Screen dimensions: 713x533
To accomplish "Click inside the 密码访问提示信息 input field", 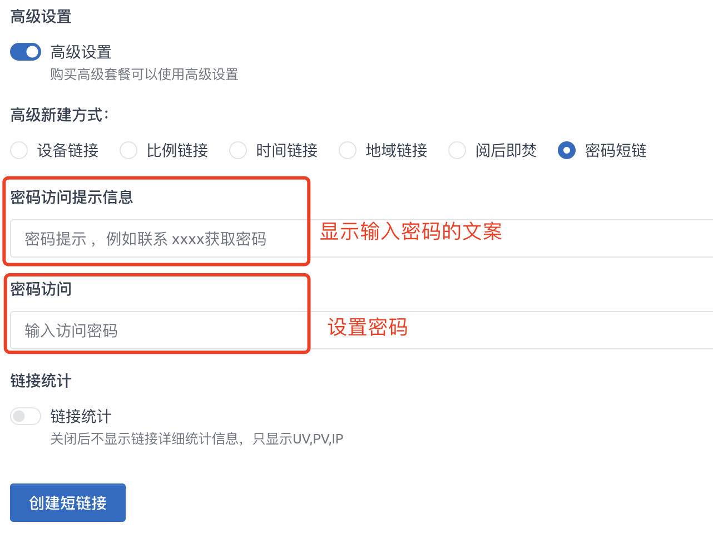I will pos(145,239).
